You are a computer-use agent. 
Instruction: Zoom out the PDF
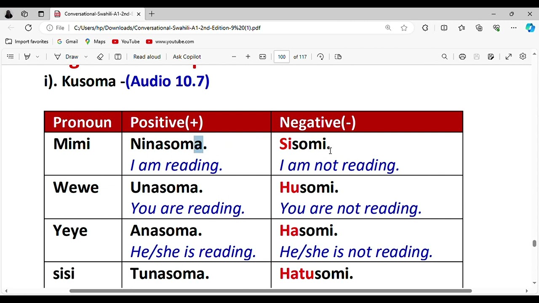click(x=234, y=57)
